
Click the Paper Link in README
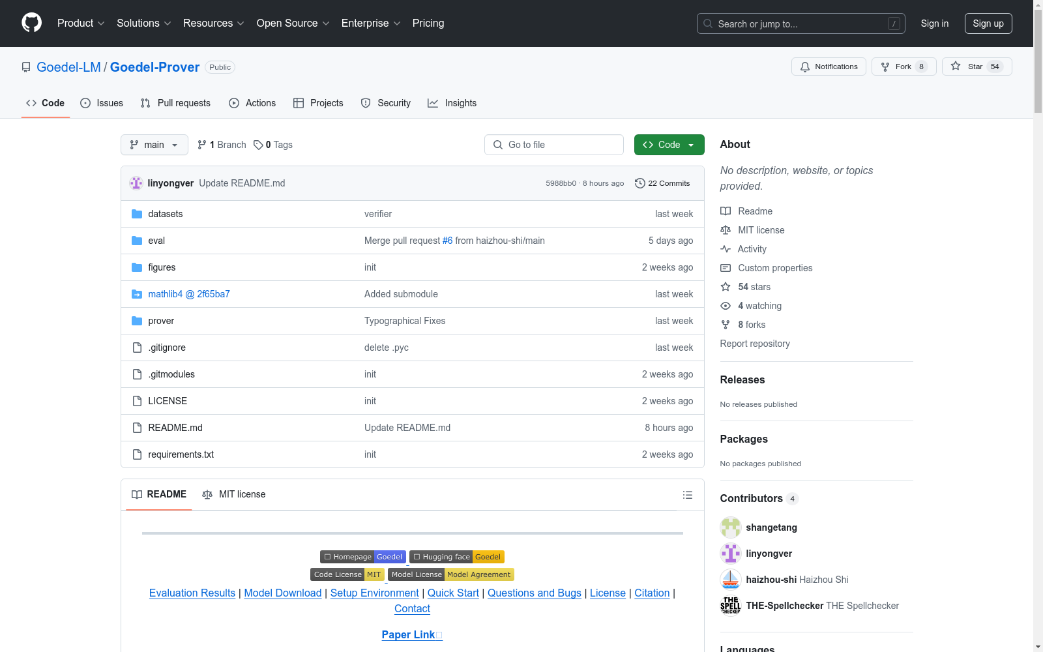(412, 634)
